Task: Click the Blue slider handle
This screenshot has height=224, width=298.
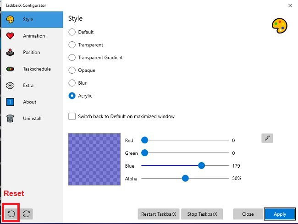Action: [201, 165]
